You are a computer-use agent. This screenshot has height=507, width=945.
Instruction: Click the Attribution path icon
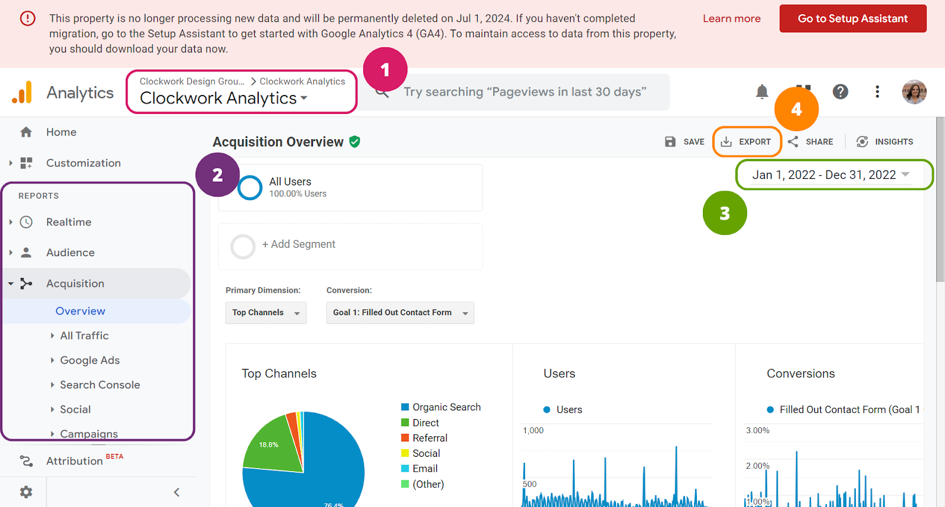[26, 461]
